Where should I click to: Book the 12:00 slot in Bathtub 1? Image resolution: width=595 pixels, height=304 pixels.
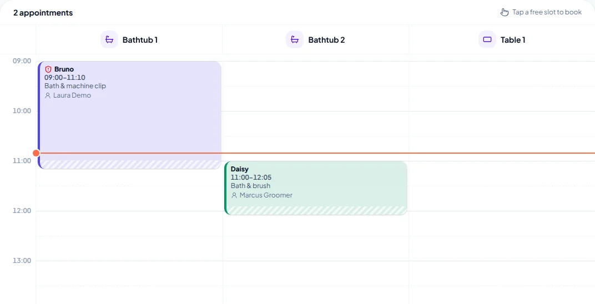129,223
